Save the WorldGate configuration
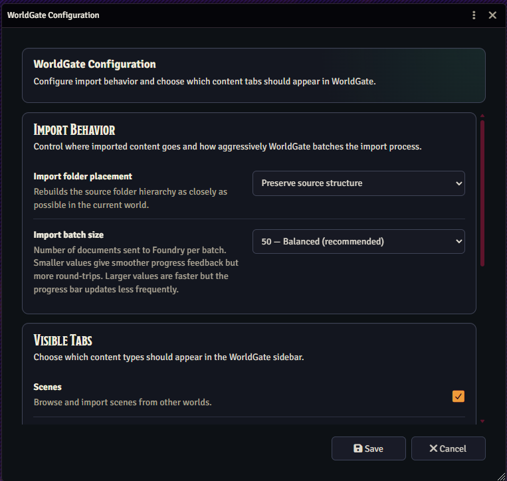Image resolution: width=507 pixels, height=481 pixels. pos(369,448)
